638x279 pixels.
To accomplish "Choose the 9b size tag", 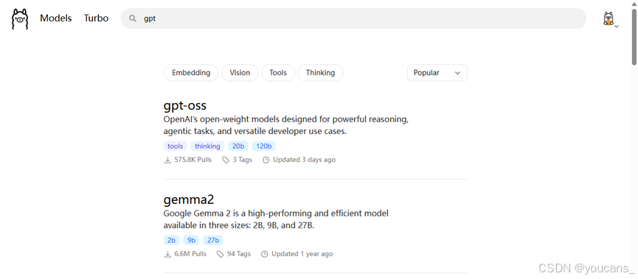I will (191, 241).
